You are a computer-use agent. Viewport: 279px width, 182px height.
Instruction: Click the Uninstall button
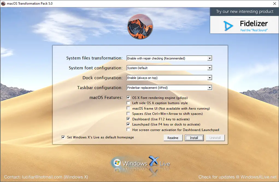pyautogui.click(x=215, y=138)
